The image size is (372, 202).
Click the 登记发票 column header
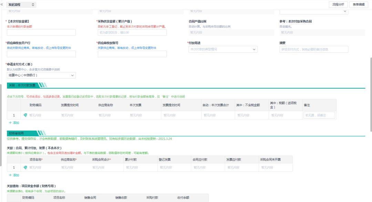click(165, 160)
